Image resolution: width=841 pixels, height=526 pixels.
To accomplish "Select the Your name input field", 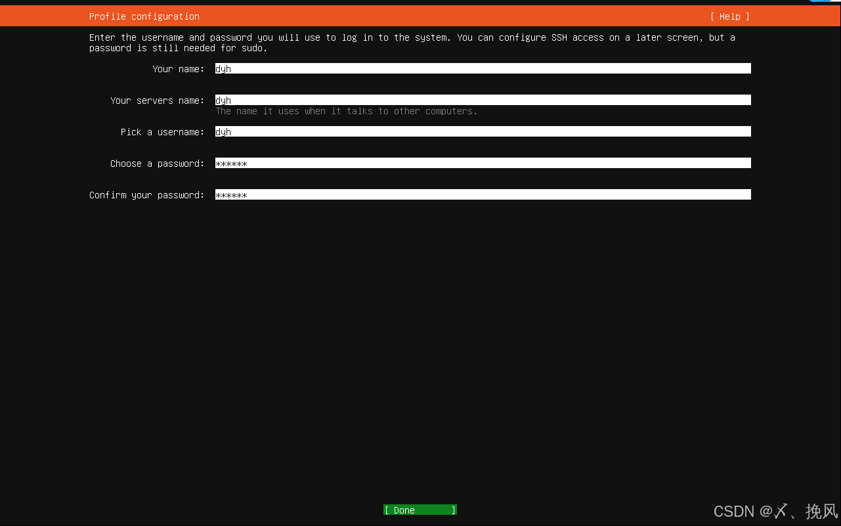I will click(483, 68).
